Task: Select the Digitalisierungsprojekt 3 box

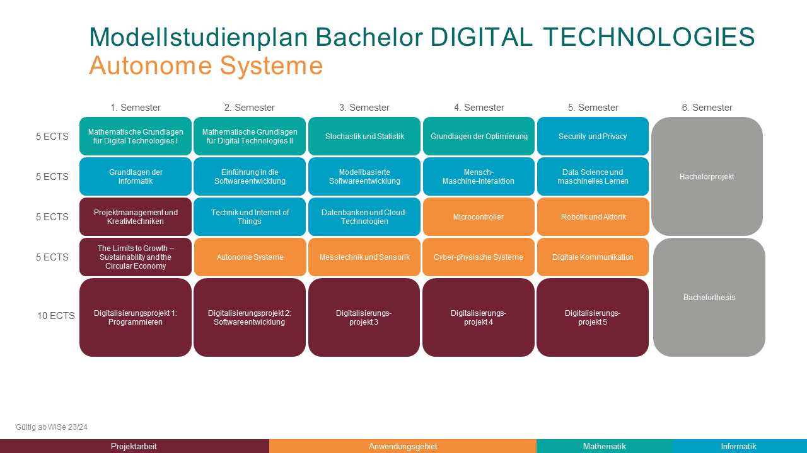Action: [364, 317]
